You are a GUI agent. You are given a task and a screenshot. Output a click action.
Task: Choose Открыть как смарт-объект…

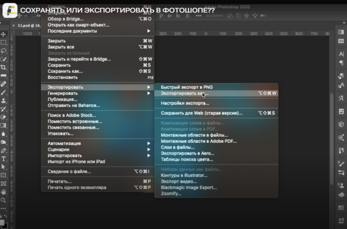97,25
